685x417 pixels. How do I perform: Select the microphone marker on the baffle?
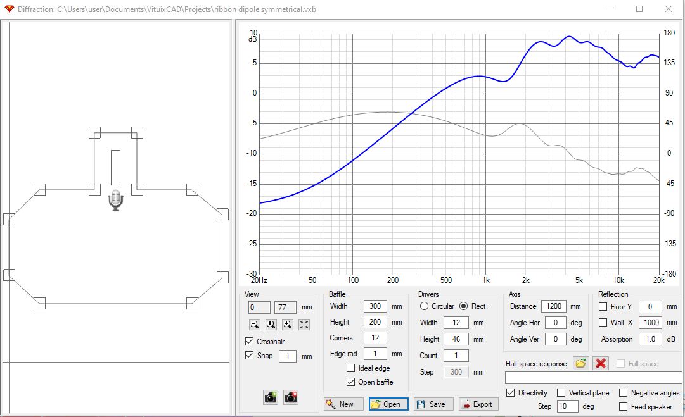click(116, 200)
